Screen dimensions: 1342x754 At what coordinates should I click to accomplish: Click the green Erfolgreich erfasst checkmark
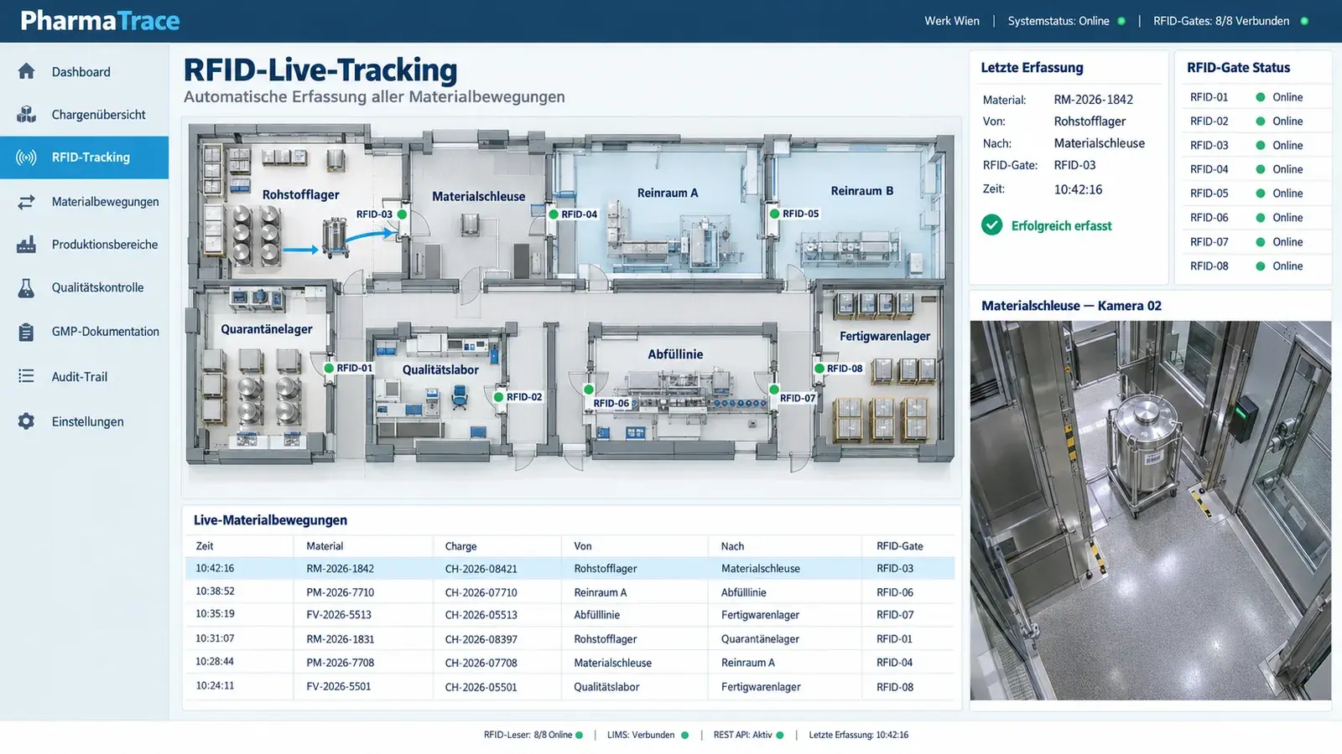pos(991,225)
